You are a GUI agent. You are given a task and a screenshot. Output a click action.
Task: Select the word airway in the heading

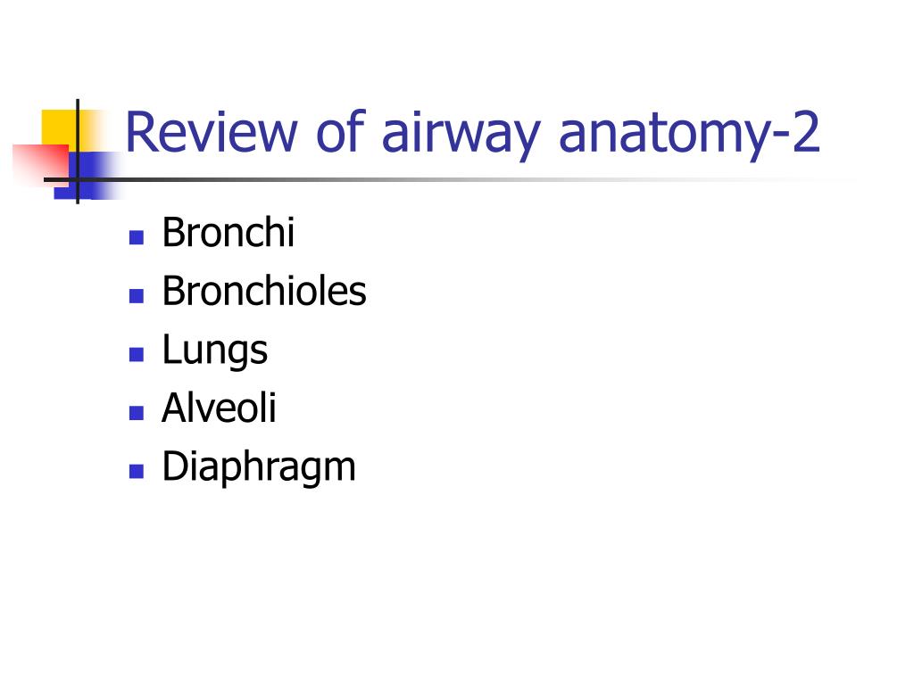(461, 134)
